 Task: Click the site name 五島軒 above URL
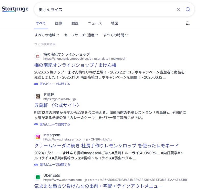[49, 94]
